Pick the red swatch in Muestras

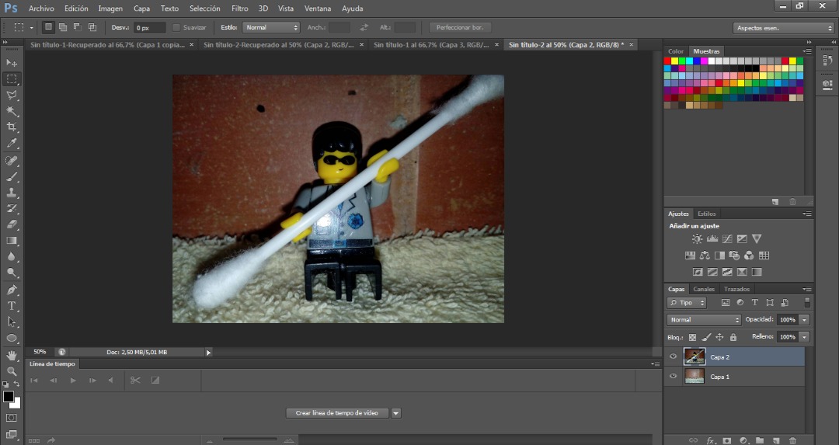point(668,61)
